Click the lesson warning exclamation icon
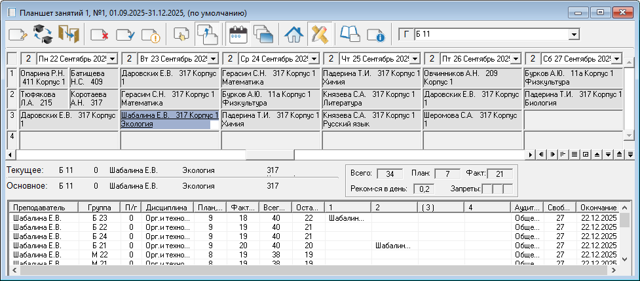Viewport: 640px width, 281px height. [x=151, y=34]
